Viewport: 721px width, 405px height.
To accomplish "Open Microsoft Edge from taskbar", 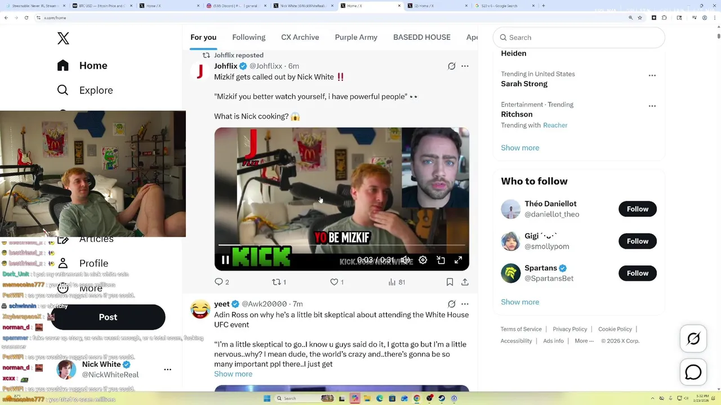I will tap(379, 398).
